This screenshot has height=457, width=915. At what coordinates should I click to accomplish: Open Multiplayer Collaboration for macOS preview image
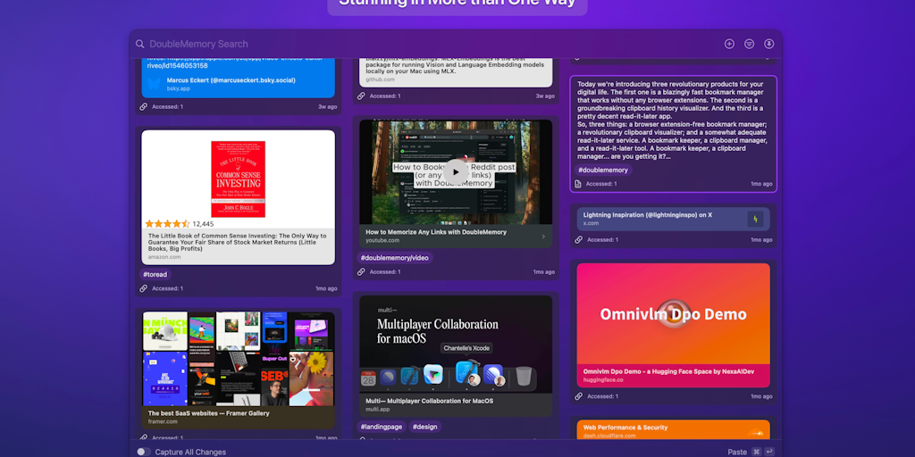[x=456, y=344]
